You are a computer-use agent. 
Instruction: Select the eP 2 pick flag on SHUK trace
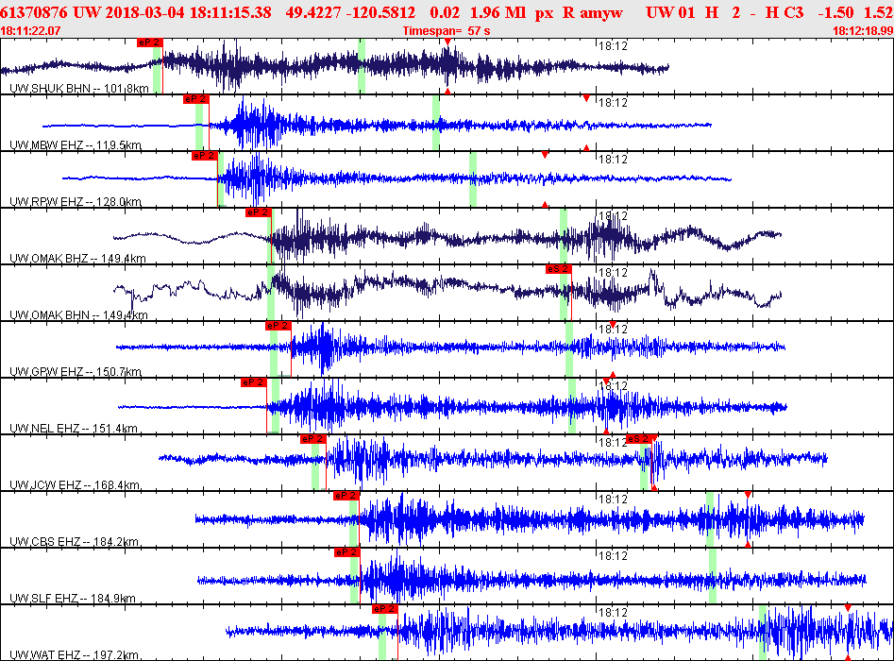pos(150,42)
